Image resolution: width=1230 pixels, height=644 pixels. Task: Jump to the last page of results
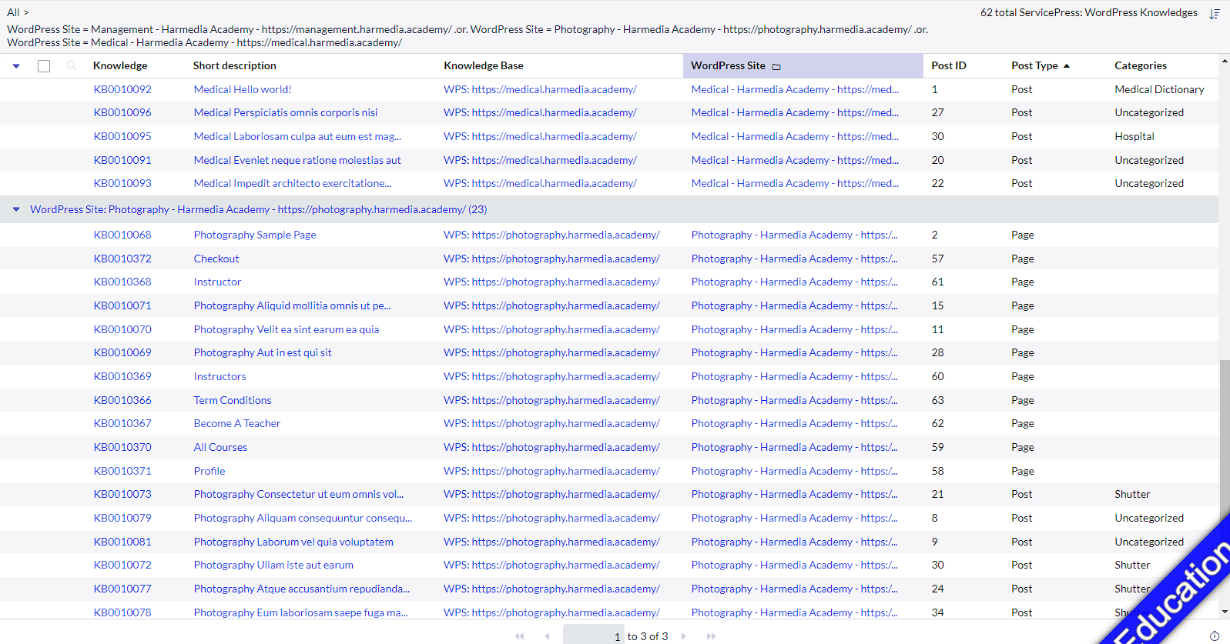[x=711, y=636]
